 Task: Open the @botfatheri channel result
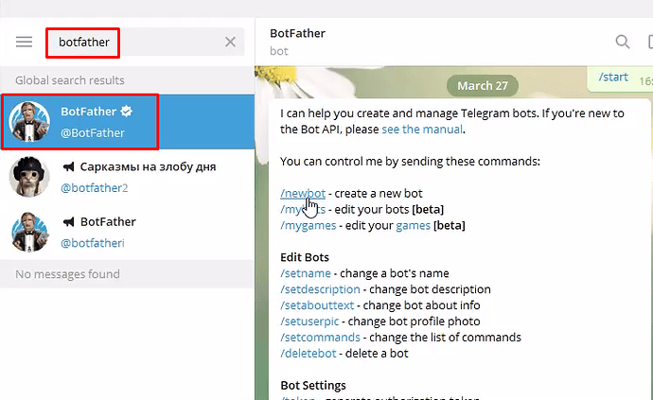tap(128, 232)
